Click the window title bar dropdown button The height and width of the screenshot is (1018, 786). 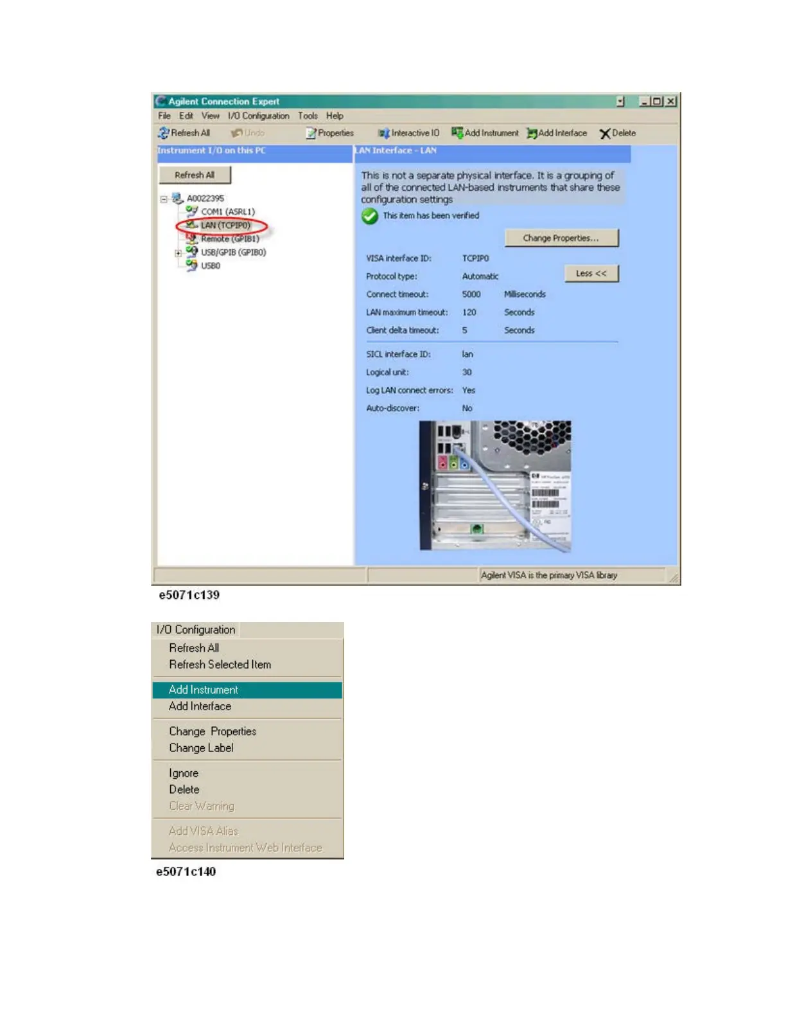(x=620, y=102)
